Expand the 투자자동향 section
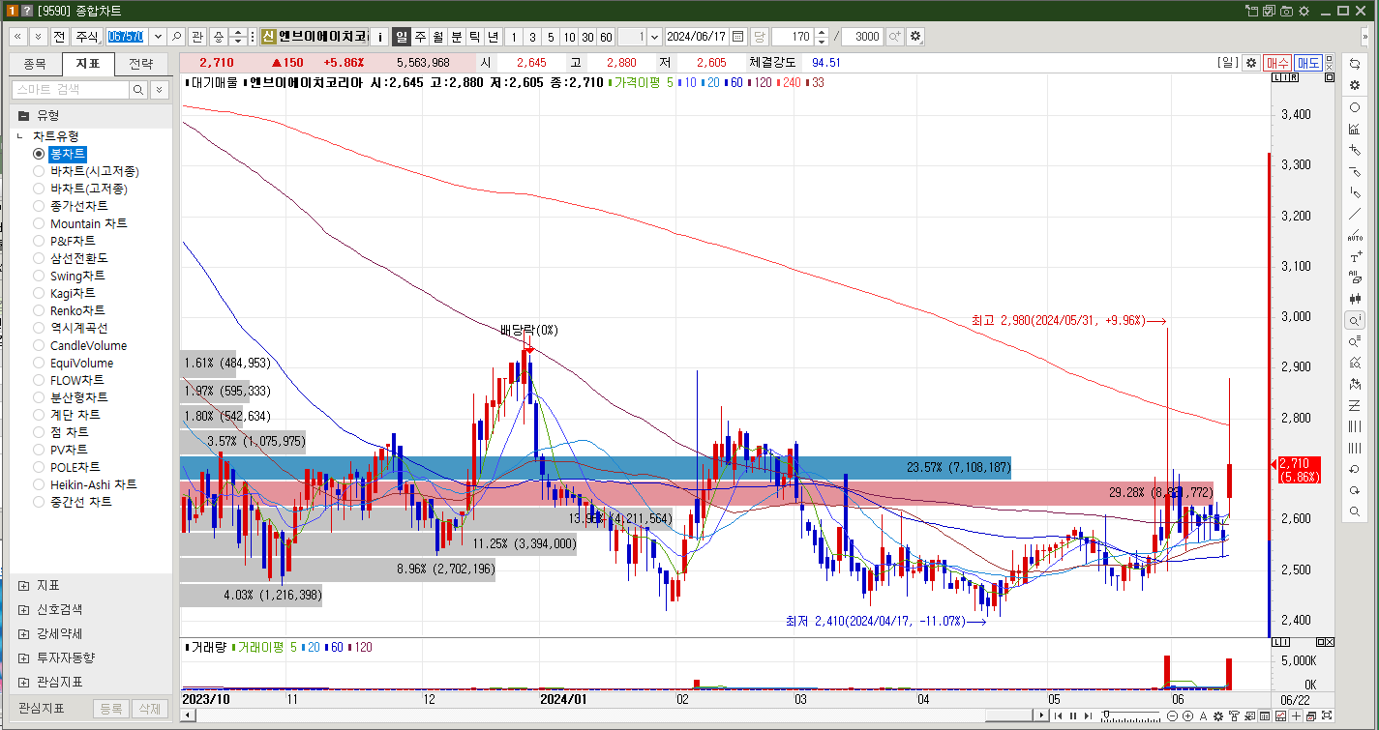 (23, 658)
